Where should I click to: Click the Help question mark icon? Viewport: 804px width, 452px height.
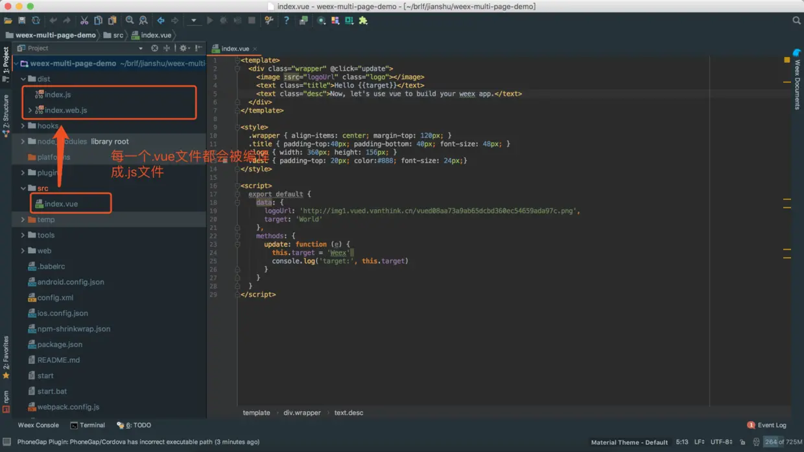click(286, 21)
